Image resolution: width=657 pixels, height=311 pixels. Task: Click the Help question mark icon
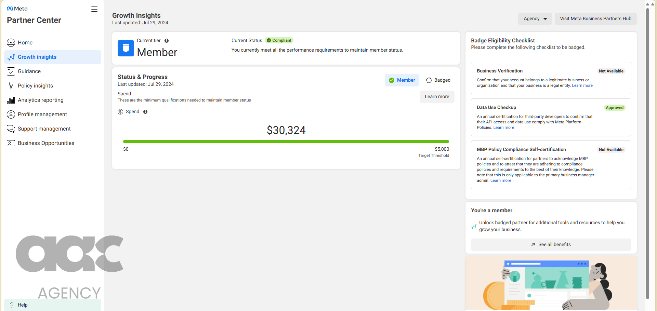click(x=12, y=305)
